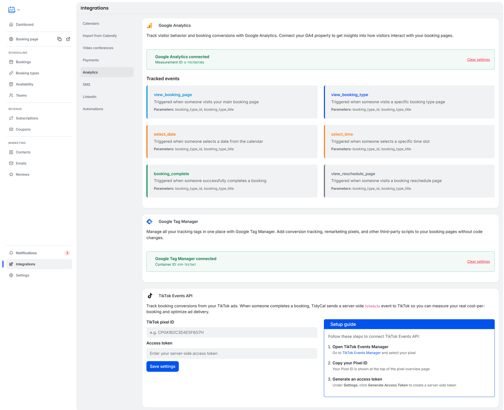
Task: Select the Payments integrations tab
Action: pyautogui.click(x=107, y=60)
